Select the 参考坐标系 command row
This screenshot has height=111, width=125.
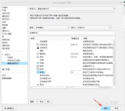(x=44, y=75)
